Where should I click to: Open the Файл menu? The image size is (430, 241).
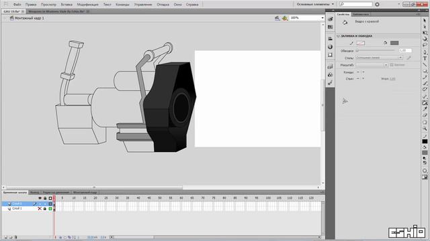tap(17, 5)
